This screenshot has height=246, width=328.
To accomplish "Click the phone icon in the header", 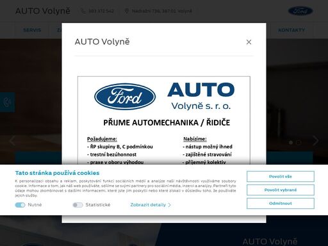I will pos(83,11).
